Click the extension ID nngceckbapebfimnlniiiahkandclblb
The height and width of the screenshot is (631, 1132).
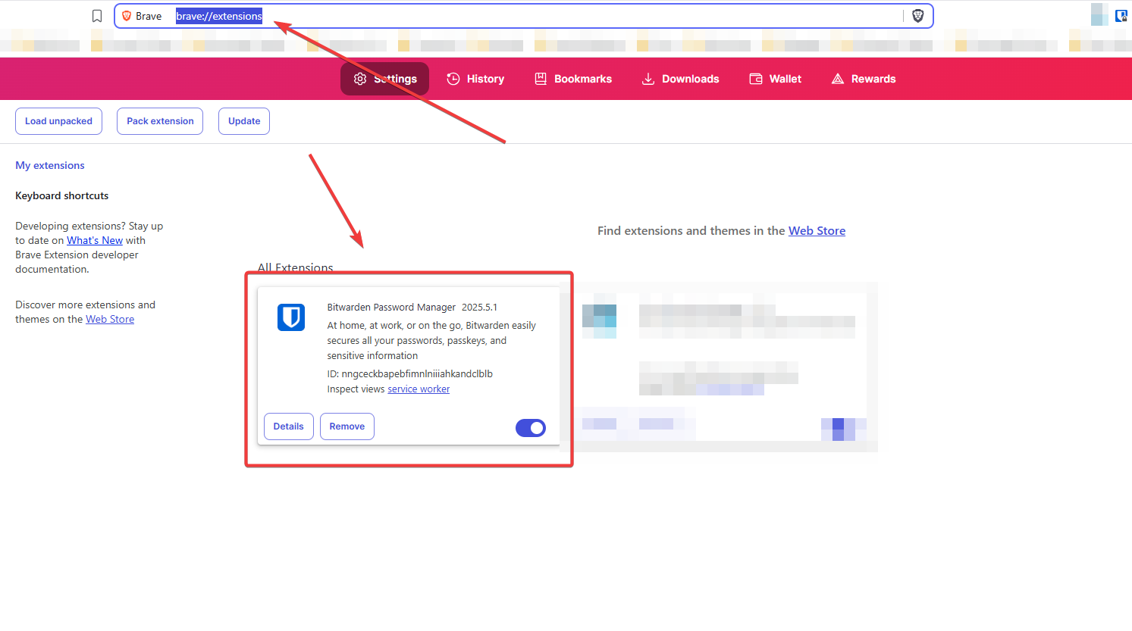(417, 373)
